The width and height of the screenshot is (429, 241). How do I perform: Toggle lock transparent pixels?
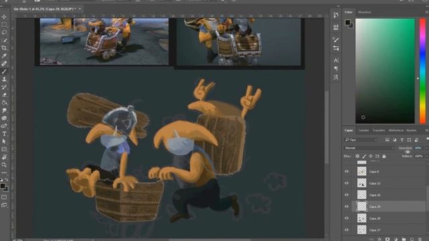(357, 156)
